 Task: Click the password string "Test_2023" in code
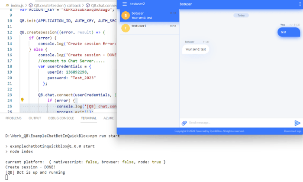(83, 78)
